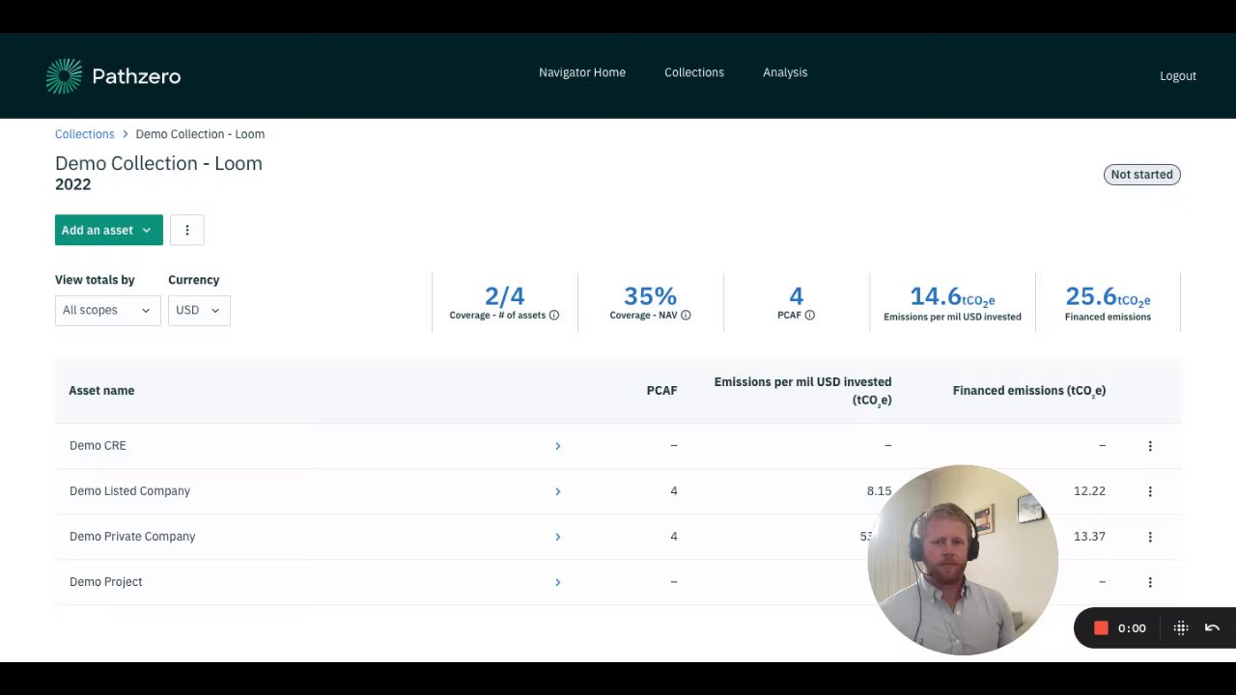Open the Collections menu item
This screenshot has width=1236, height=695.
694,72
